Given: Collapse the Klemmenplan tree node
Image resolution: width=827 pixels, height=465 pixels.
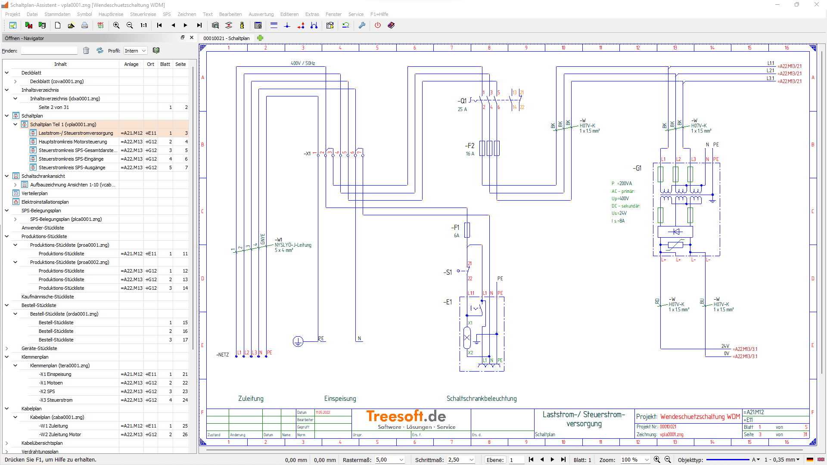Looking at the screenshot, I should coord(7,357).
